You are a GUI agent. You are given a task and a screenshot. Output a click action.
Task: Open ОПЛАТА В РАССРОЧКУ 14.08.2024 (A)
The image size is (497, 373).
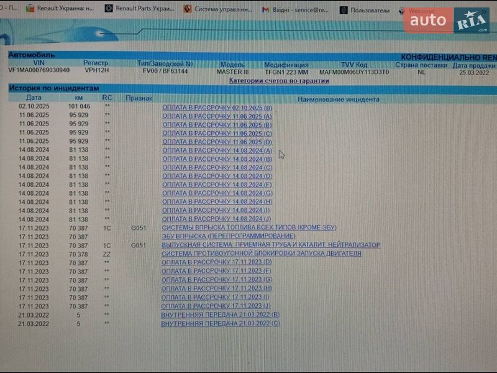(217, 150)
